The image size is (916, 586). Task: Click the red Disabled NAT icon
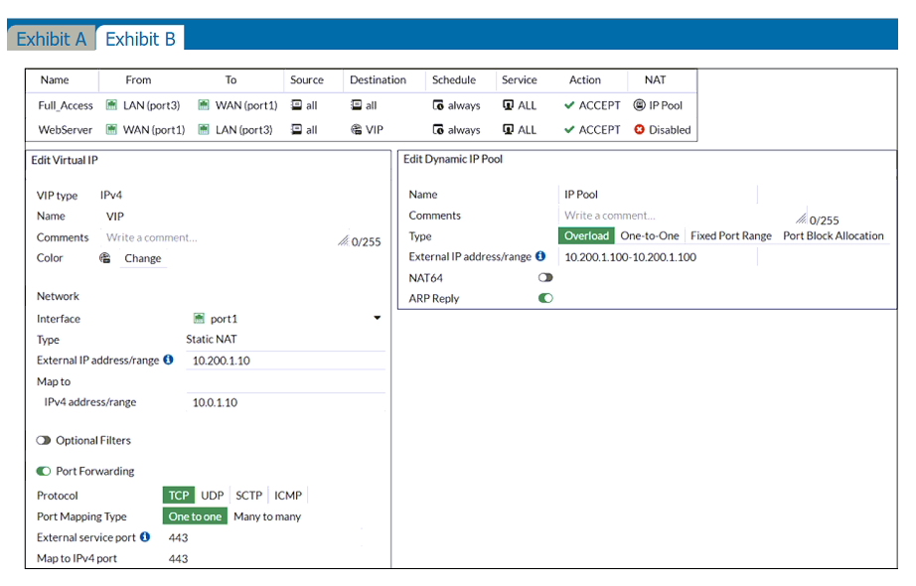click(x=639, y=130)
